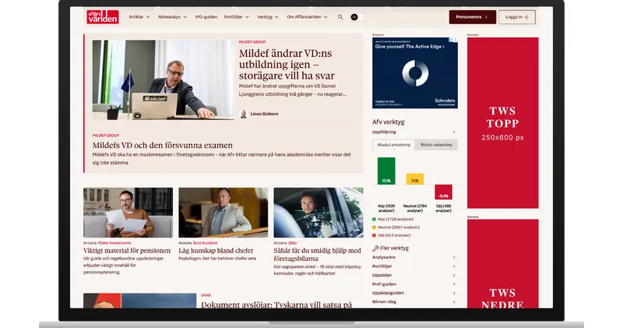Screen dimensions: 623x328
Task: Click the TWS NEDRE red ad banner
Action: pyautogui.click(x=502, y=263)
